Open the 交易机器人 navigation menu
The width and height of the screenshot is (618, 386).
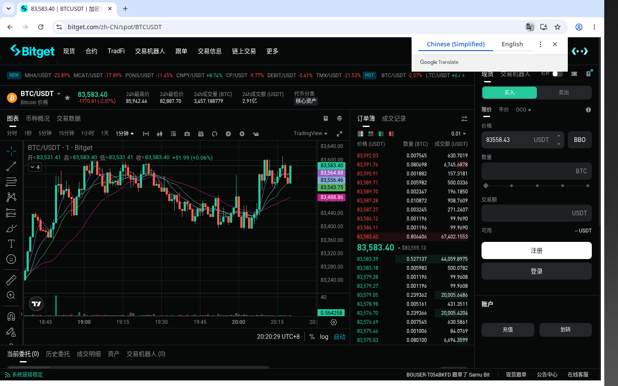coord(150,51)
